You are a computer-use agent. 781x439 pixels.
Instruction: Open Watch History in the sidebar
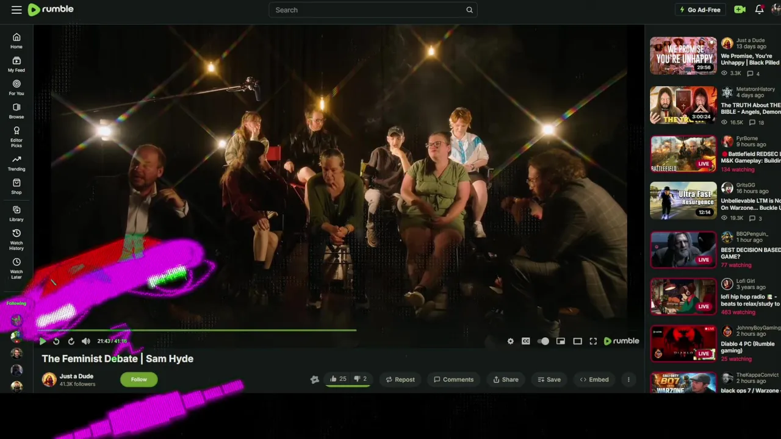[16, 240]
